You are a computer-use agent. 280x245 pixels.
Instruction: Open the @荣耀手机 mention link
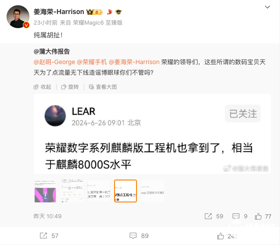click(x=92, y=62)
